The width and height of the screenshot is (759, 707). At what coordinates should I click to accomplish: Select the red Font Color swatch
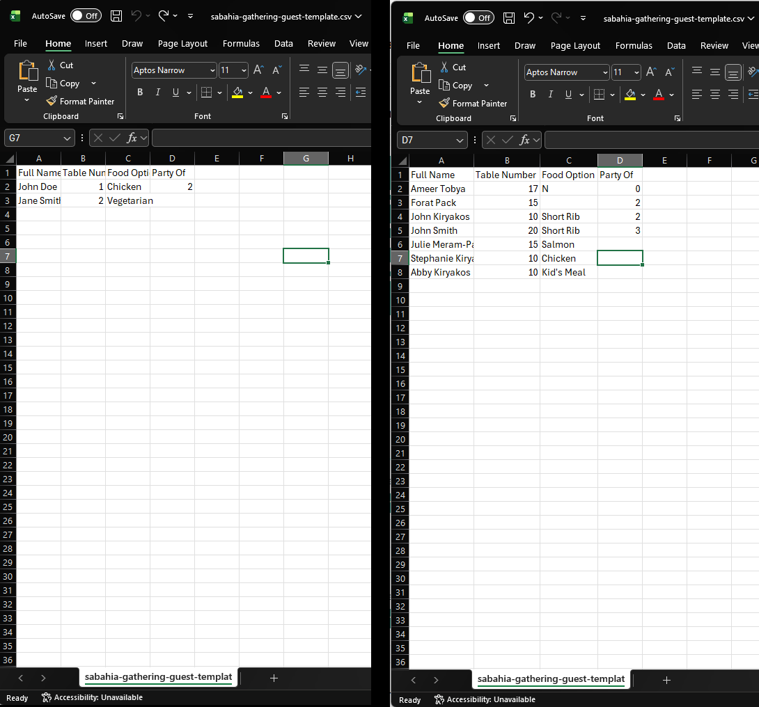[x=265, y=92]
